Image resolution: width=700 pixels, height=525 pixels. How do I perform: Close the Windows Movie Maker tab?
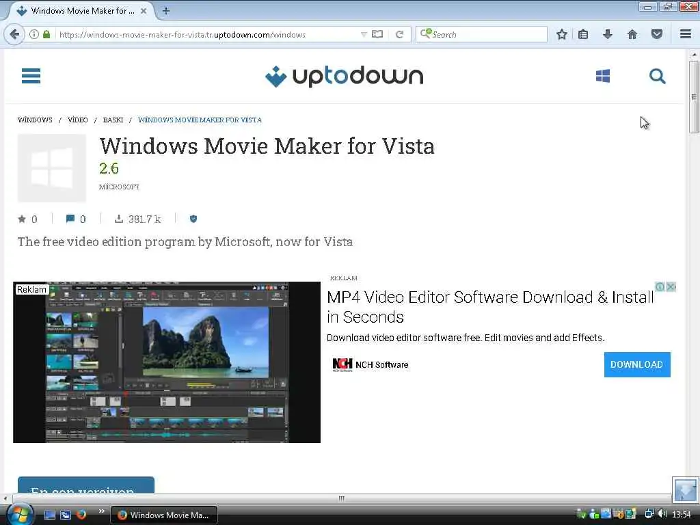pyautogui.click(x=144, y=11)
